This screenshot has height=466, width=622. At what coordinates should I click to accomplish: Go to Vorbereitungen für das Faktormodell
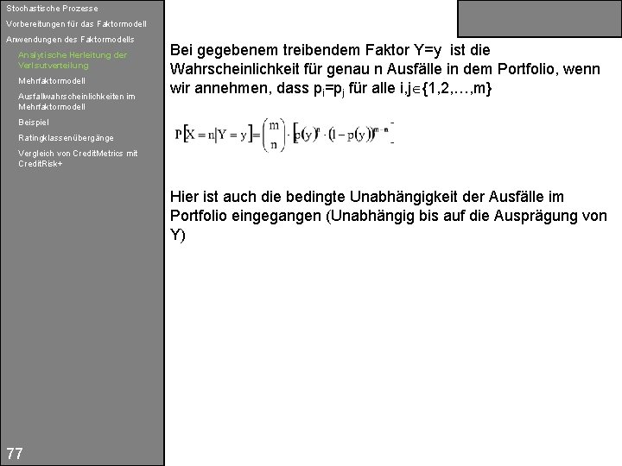coord(76,24)
